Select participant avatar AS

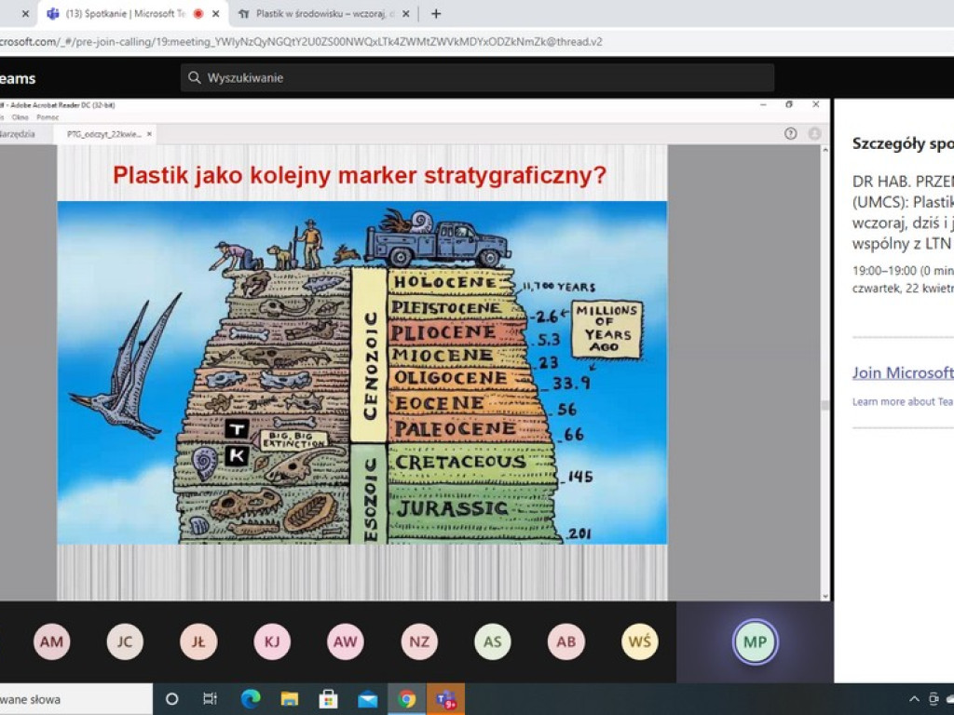(493, 642)
